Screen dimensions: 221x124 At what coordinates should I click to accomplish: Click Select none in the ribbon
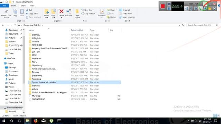click(x=126, y=13)
